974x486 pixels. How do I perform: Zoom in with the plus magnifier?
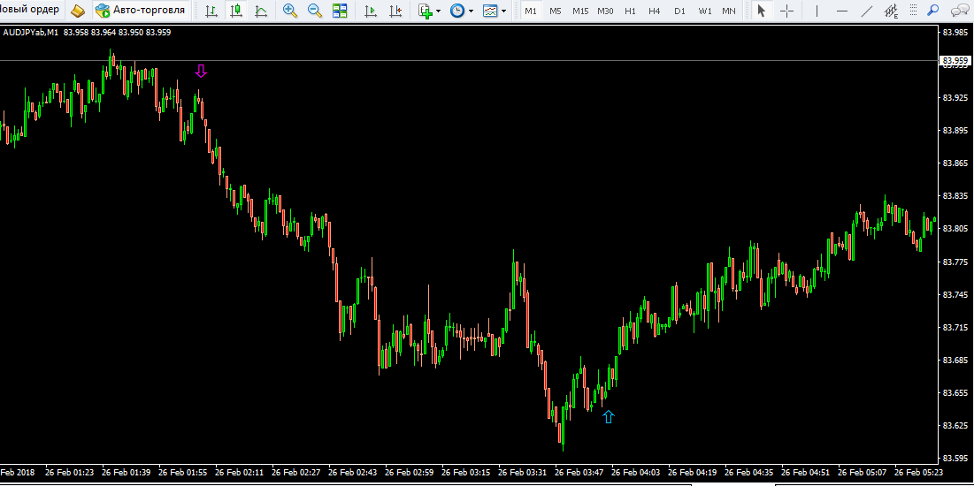pos(289,11)
